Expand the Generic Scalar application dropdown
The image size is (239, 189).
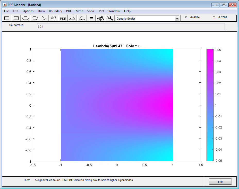(177, 19)
